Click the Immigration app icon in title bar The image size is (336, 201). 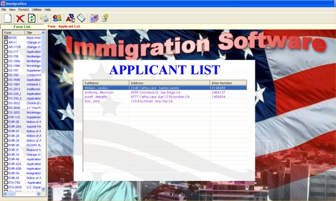tap(3, 3)
